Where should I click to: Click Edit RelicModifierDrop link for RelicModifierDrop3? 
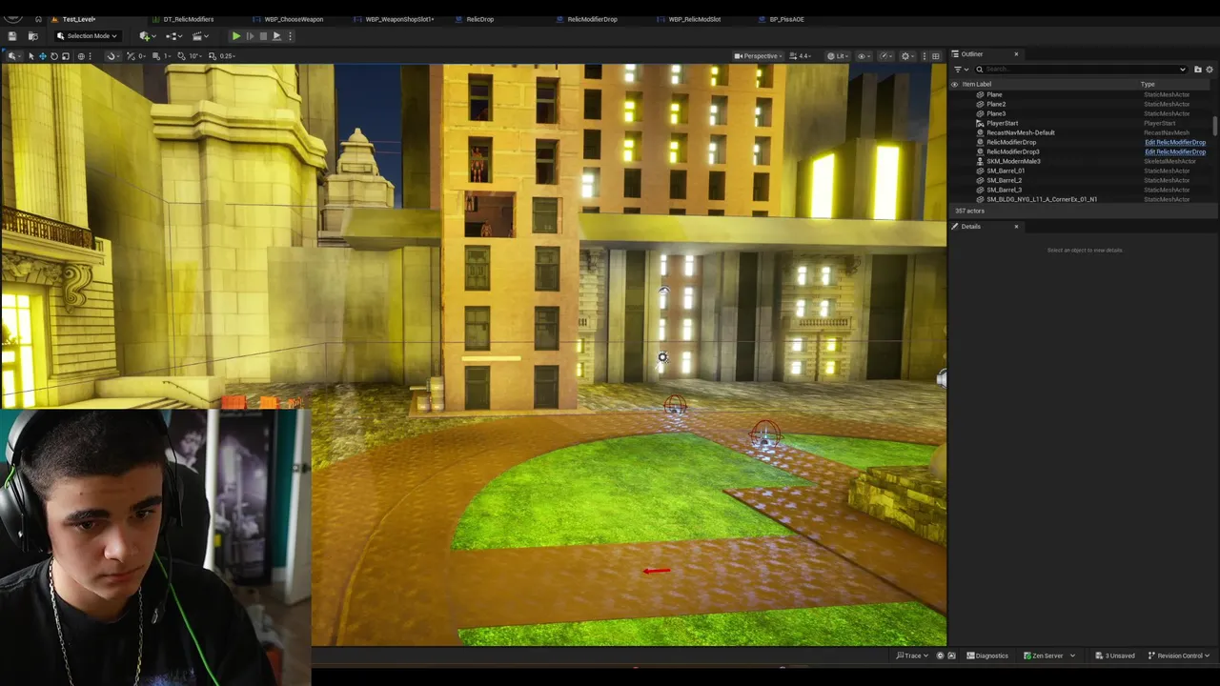coord(1174,151)
